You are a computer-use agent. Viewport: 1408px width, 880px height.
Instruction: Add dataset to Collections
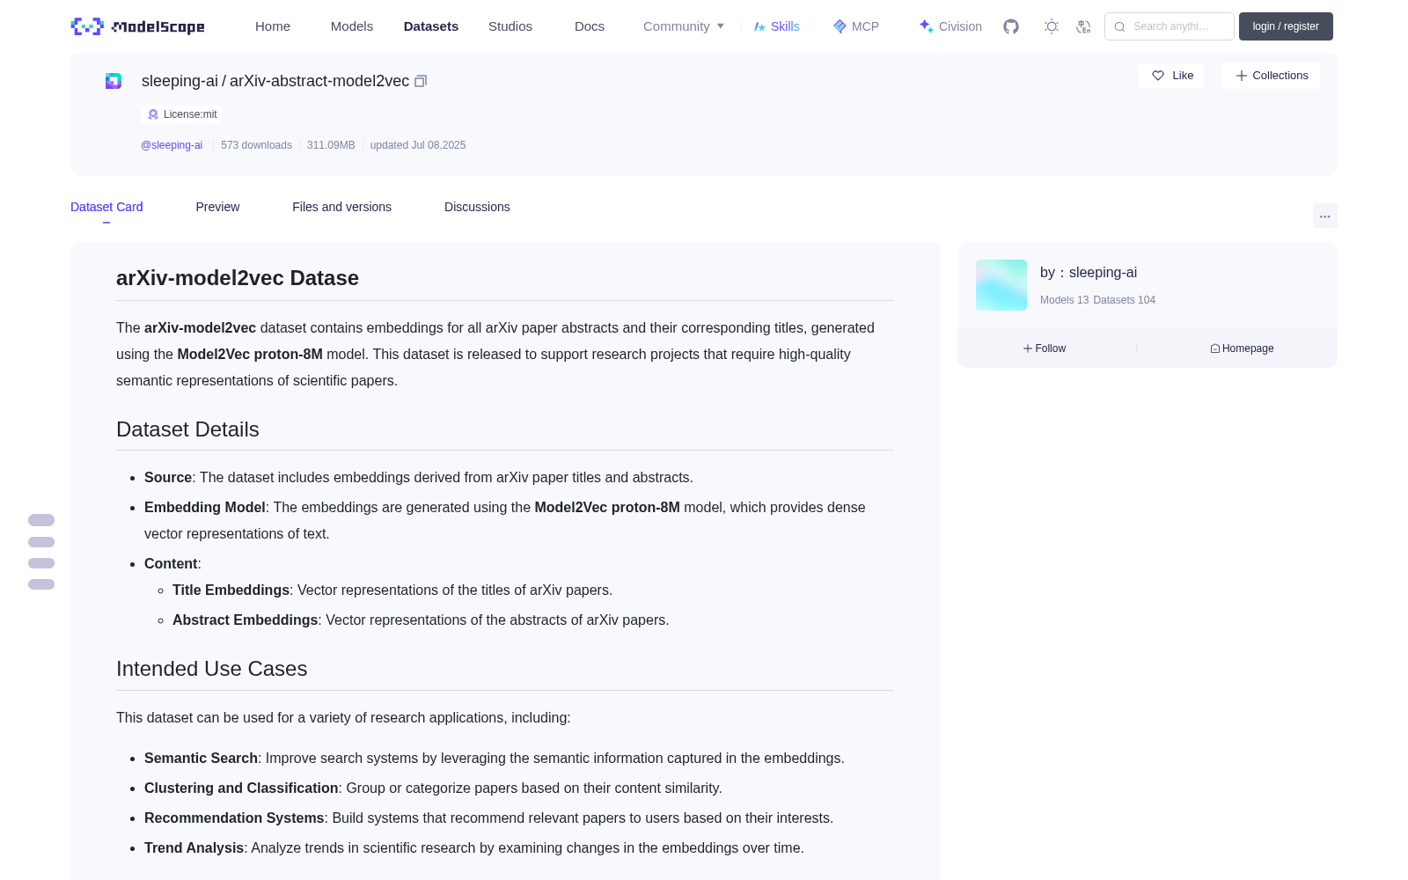tap(1271, 76)
